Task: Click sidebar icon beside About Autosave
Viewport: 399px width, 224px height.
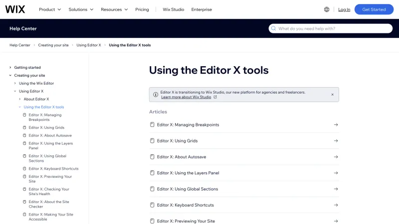Action: tap(24, 135)
